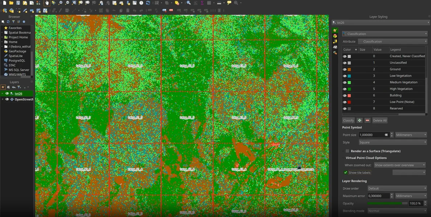Image resolution: width=431 pixels, height=217 pixels.
Task: Click the Open Project folder icon
Action: pyautogui.click(x=11, y=3)
